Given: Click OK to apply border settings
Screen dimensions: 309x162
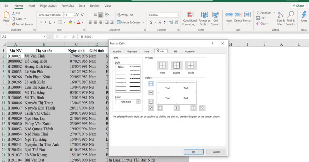Looking at the screenshot, I should click(x=193, y=151).
